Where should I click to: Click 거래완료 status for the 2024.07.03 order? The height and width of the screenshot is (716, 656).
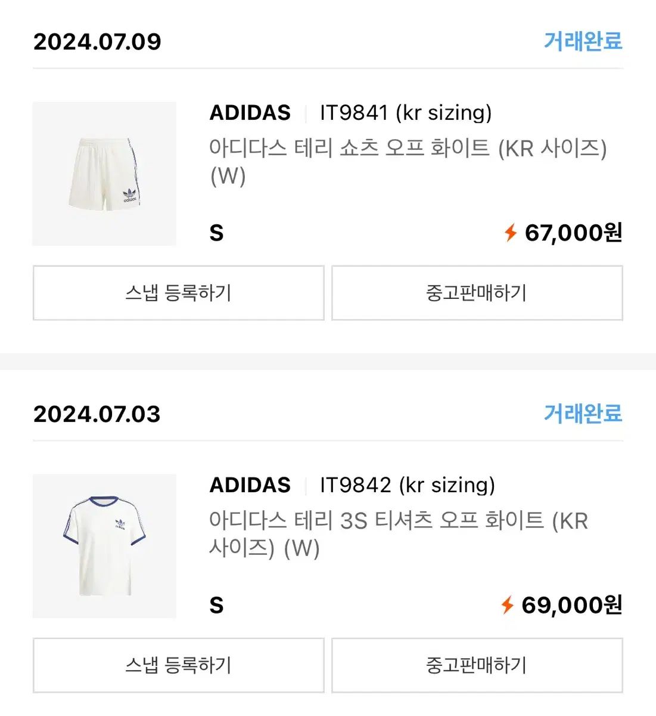(583, 413)
